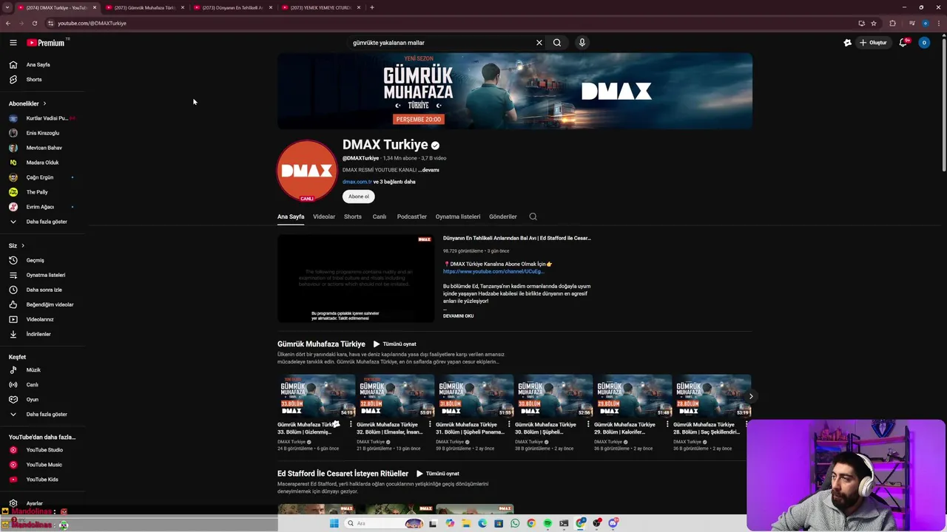Switch to the Canlı channel tab
This screenshot has width=947, height=532.
(x=380, y=216)
